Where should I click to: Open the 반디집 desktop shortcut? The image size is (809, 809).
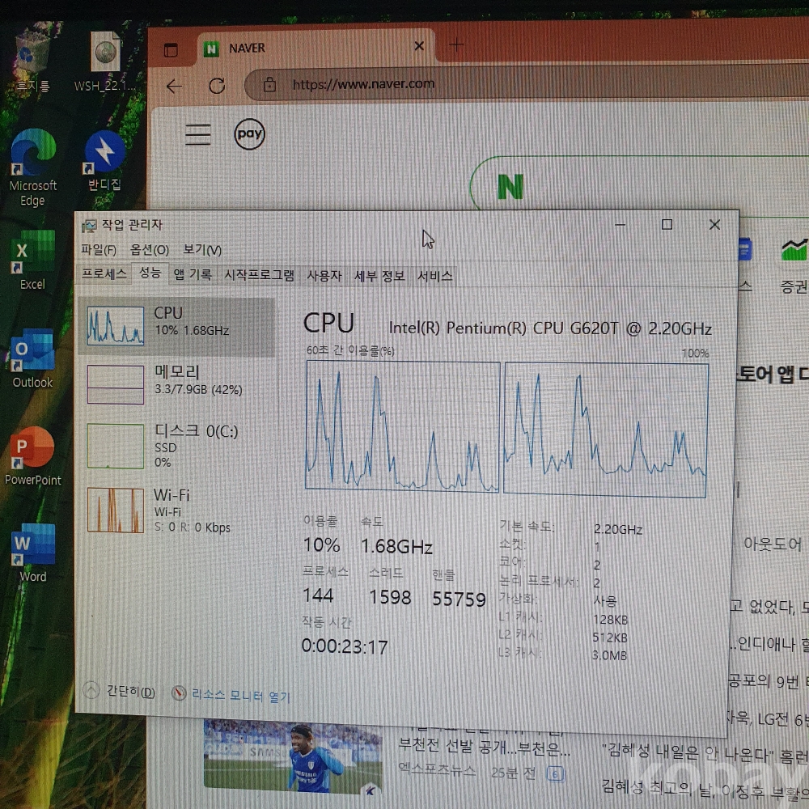[104, 160]
